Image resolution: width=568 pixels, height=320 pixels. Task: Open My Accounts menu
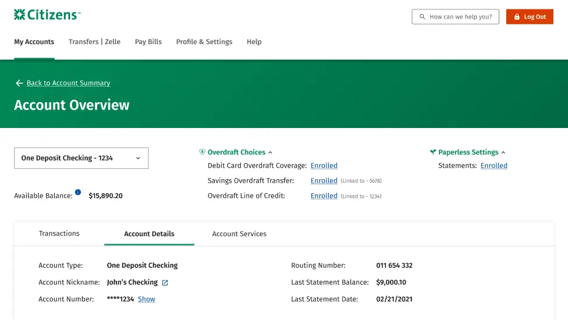click(34, 42)
